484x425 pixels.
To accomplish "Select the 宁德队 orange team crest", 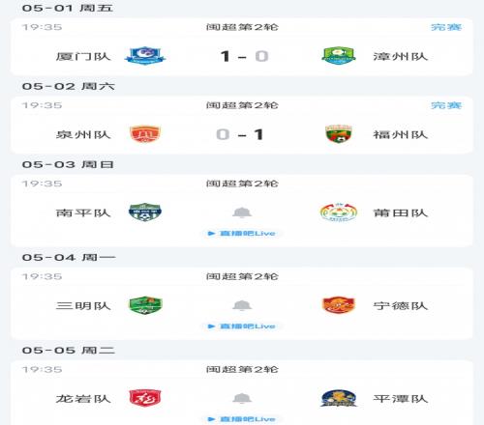I will [x=339, y=305].
